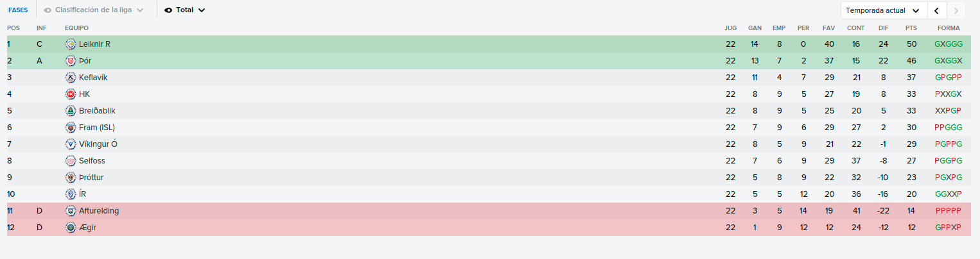Screen dimensions: 980x259
Task: Click the Víkingur Ó club badge
Action: (x=71, y=144)
